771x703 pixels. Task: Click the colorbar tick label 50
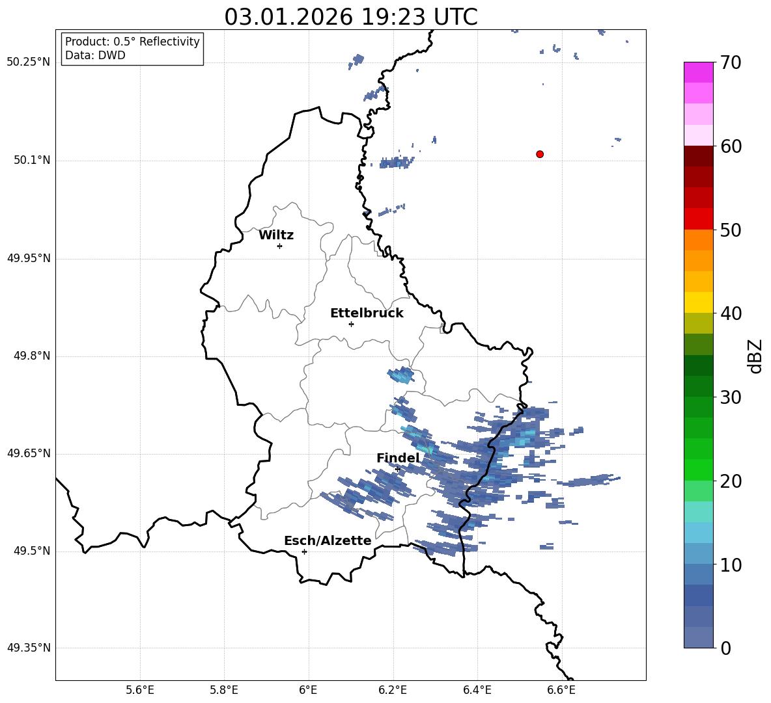(731, 230)
